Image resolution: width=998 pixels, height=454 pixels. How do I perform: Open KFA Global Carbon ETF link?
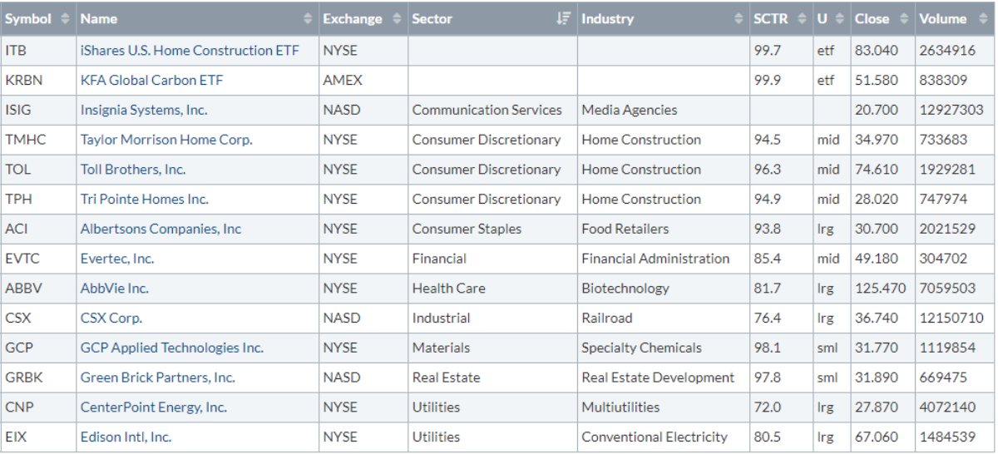151,81
